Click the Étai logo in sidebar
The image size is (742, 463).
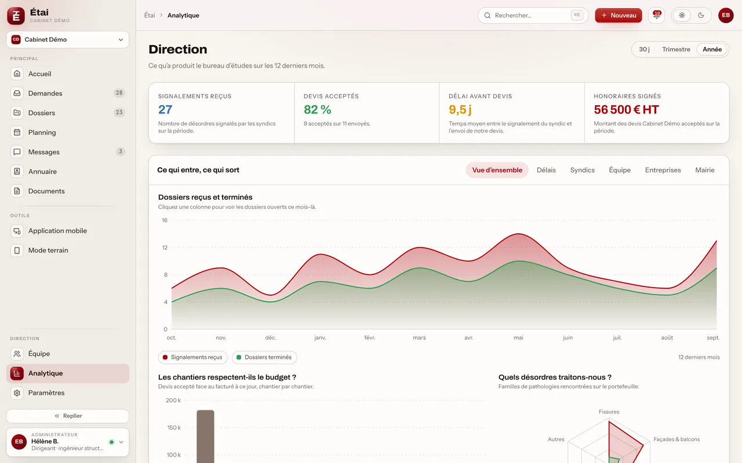(16, 16)
